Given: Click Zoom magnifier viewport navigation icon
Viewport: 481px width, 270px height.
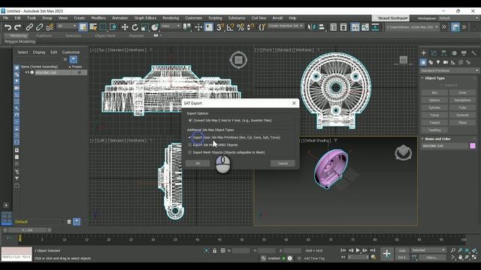Looking at the screenshot, I should pos(452,250).
